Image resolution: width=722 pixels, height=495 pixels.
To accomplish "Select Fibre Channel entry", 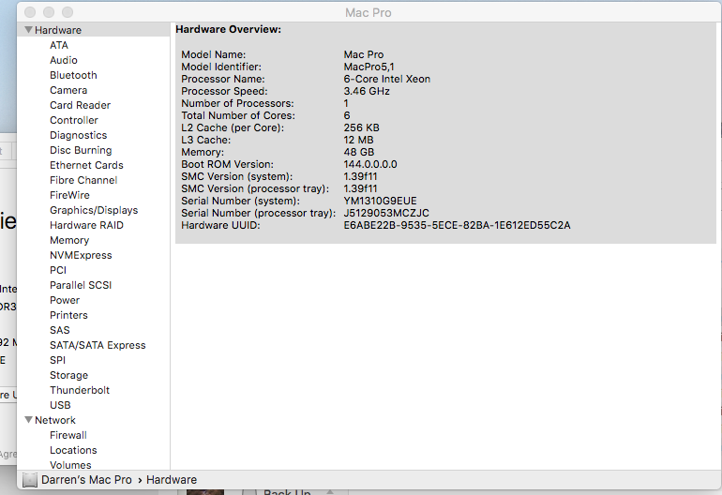I will point(83,180).
